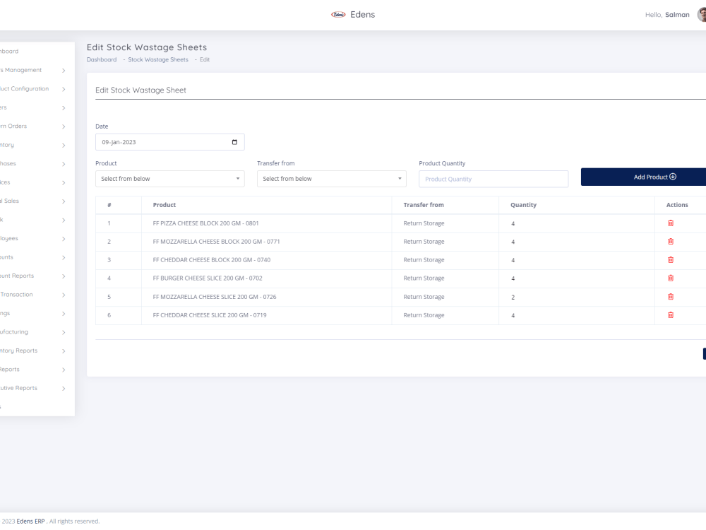
Task: Open the Dashboard sidebar item
Action: click(9, 52)
